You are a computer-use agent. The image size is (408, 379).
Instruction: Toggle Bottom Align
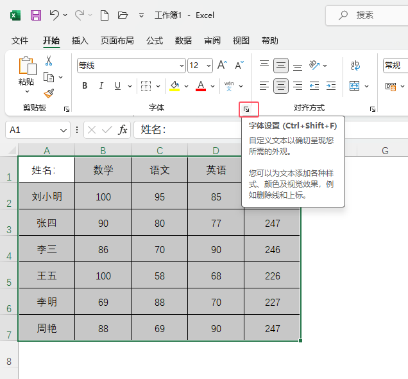point(298,66)
